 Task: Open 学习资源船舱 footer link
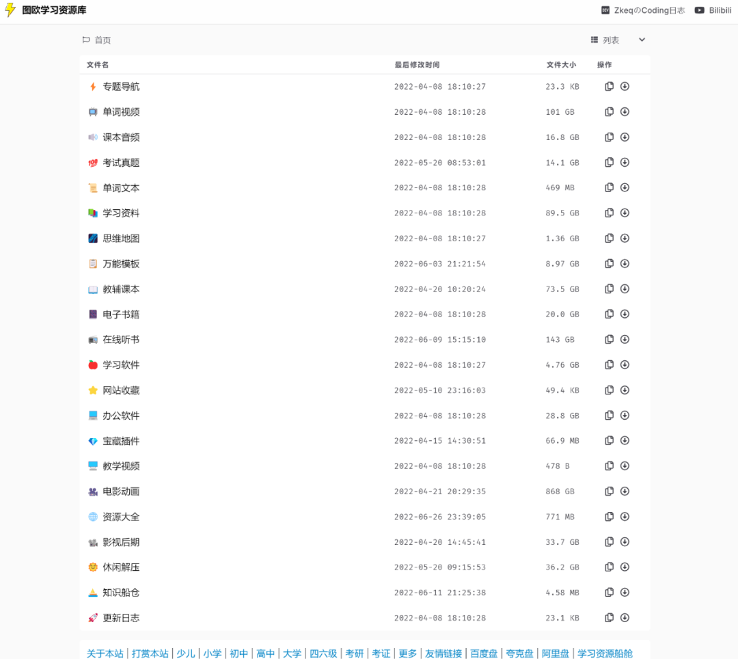(x=605, y=654)
